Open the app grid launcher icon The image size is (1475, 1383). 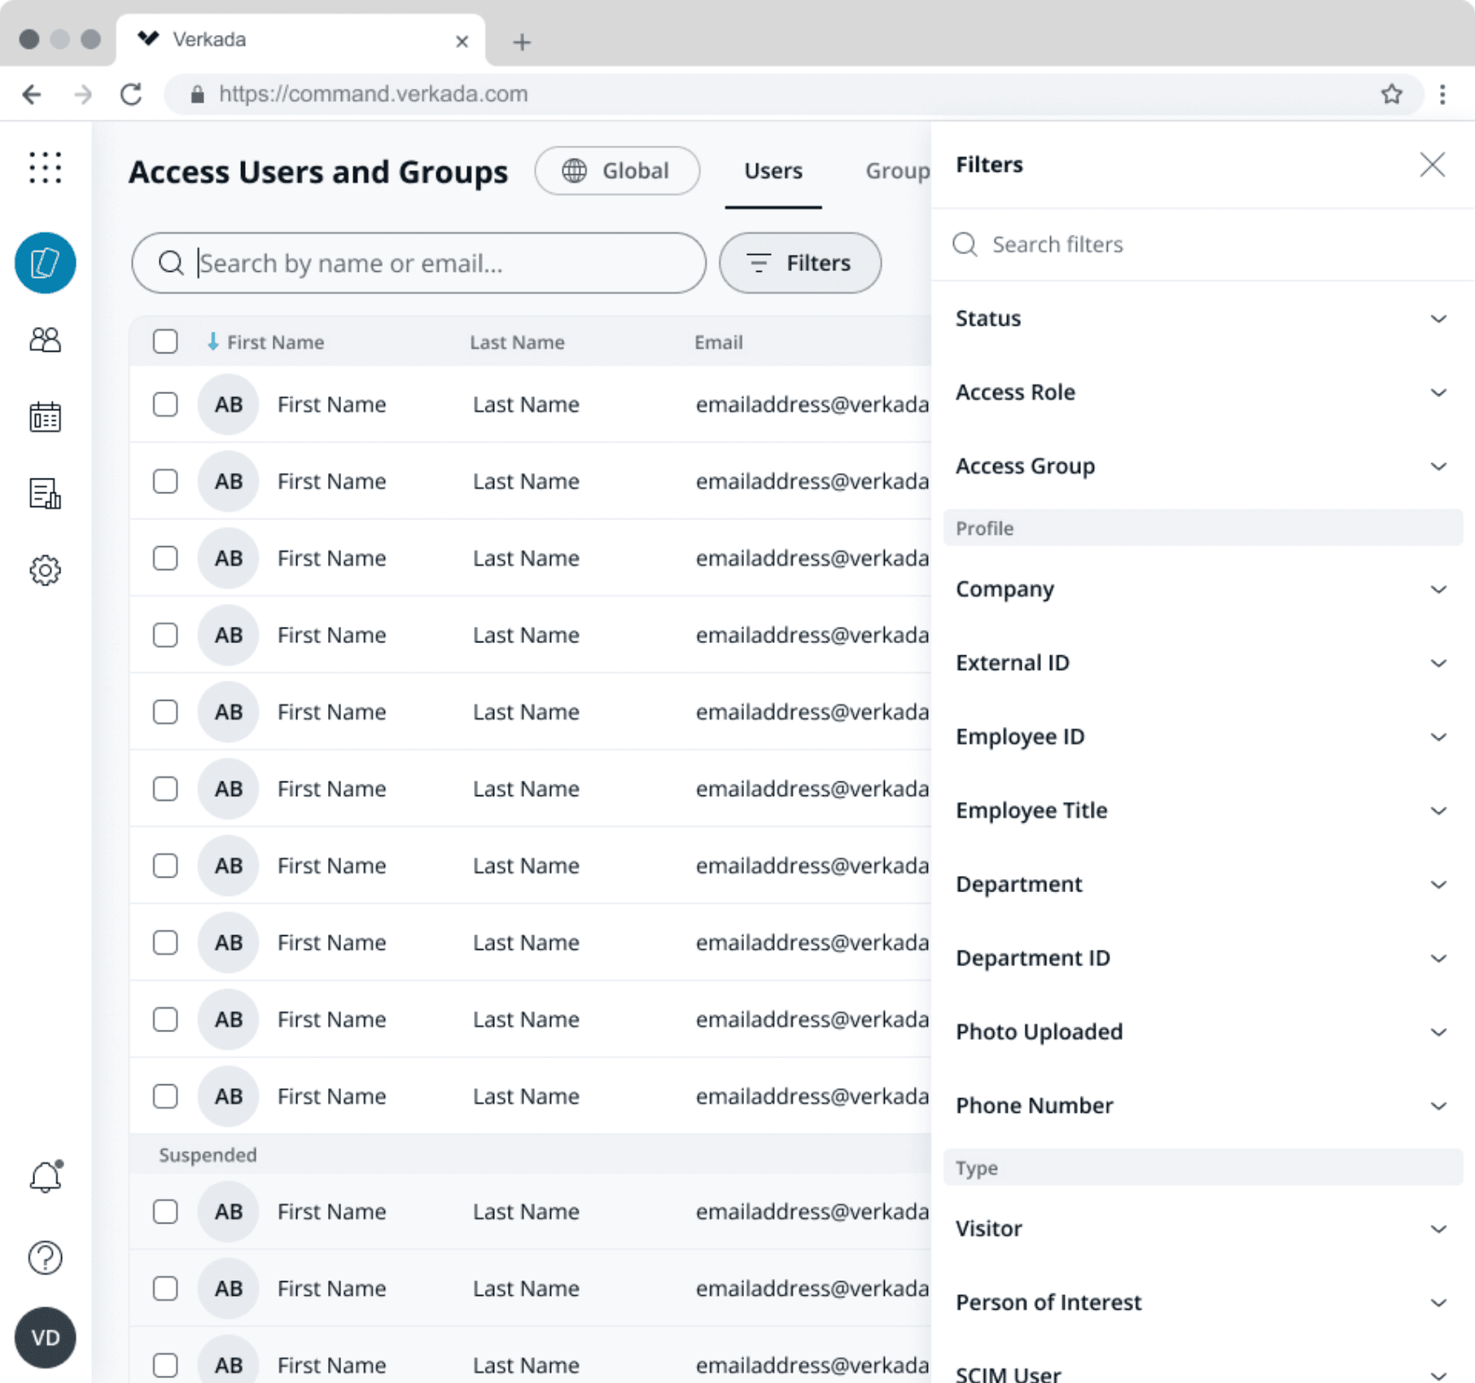point(45,168)
